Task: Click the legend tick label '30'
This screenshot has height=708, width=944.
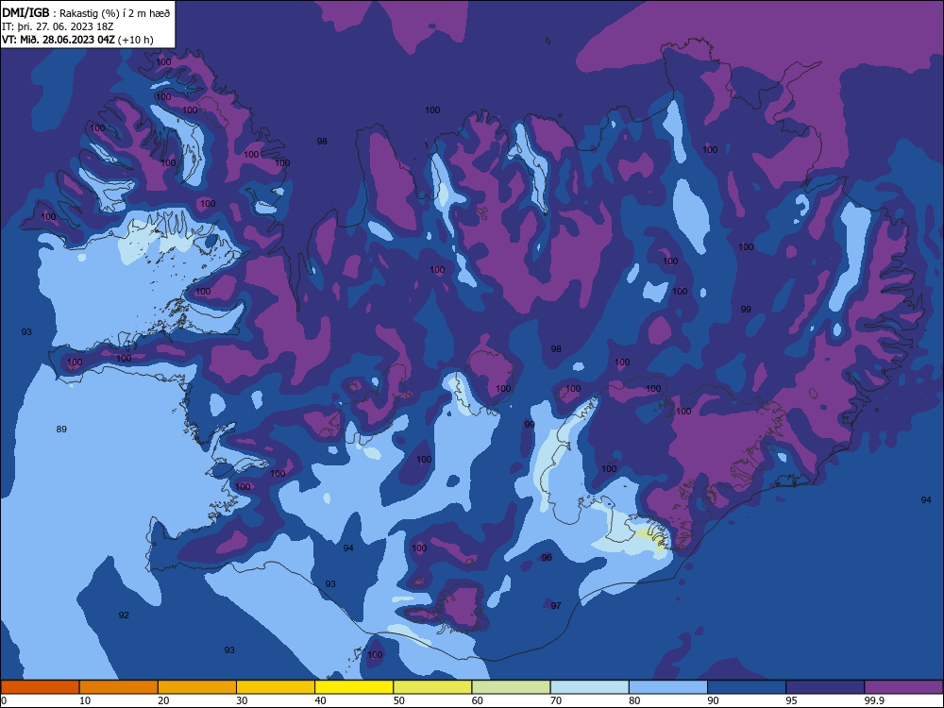Action: point(242,700)
